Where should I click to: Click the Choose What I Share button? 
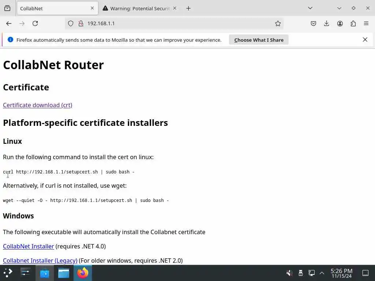tap(259, 40)
